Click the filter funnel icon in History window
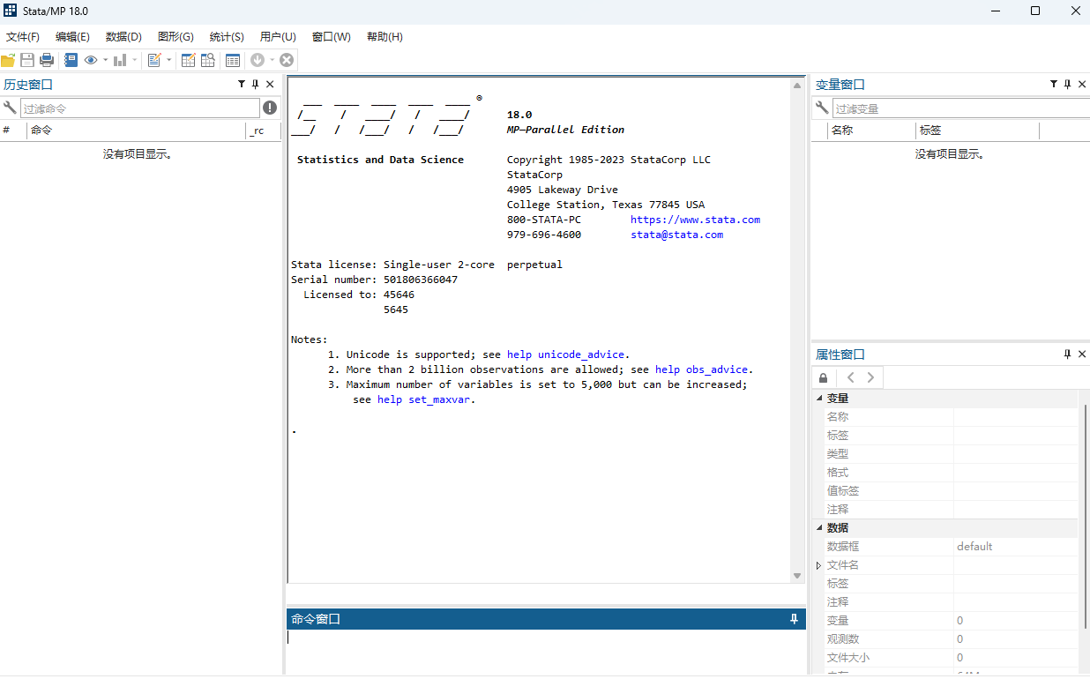 click(242, 85)
